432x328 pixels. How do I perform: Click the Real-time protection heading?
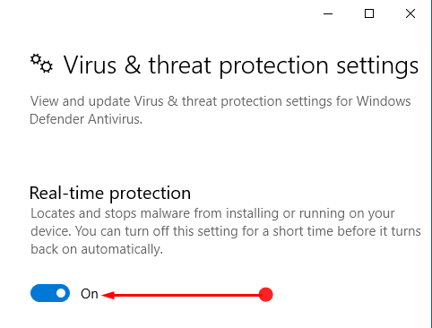(110, 193)
